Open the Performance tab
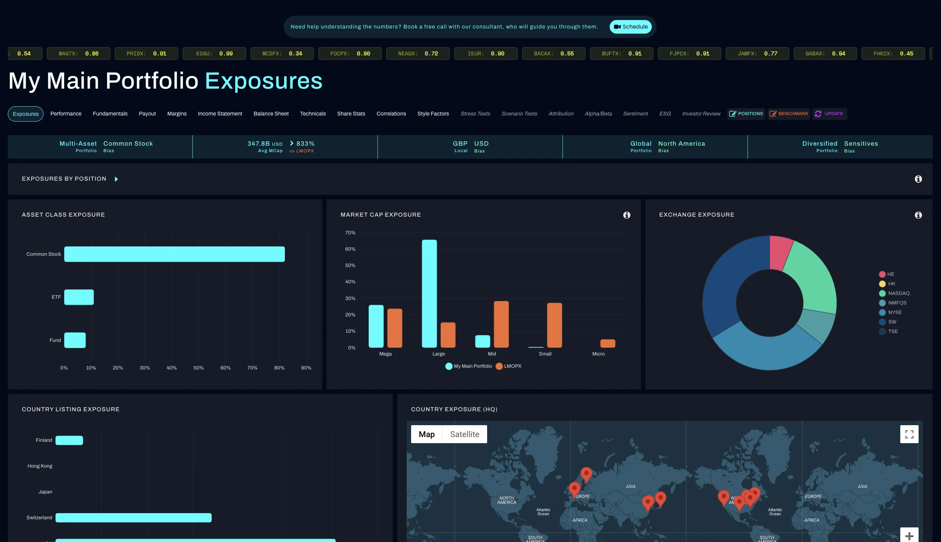The height and width of the screenshot is (542, 941). point(66,113)
